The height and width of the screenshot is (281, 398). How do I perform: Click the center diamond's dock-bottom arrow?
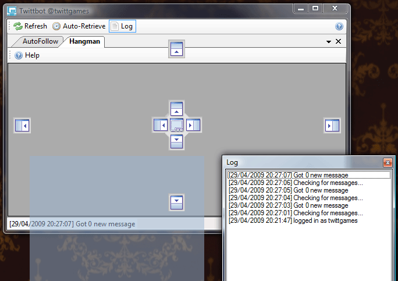pyautogui.click(x=177, y=141)
